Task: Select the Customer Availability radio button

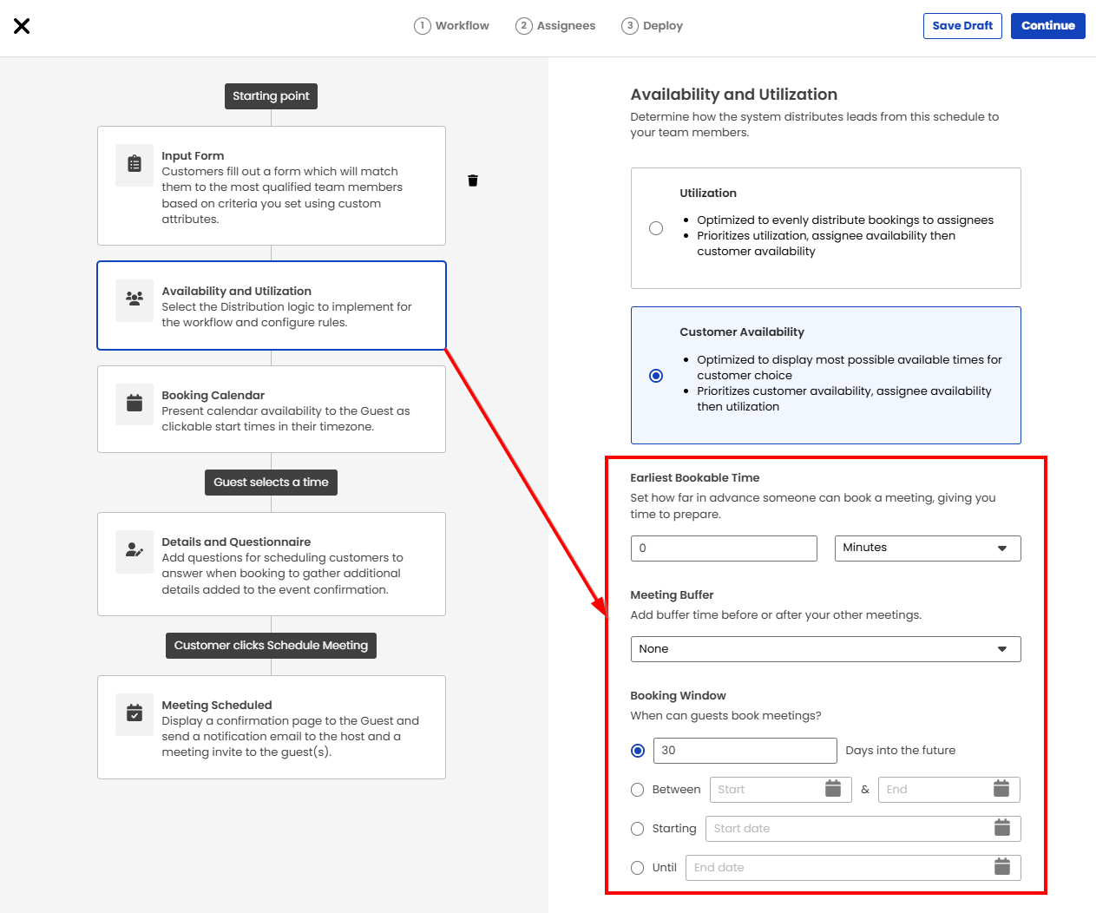Action: coord(656,376)
